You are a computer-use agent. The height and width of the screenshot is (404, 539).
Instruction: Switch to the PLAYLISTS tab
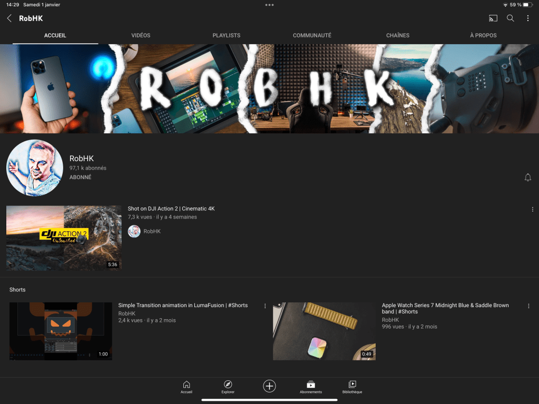coord(226,35)
